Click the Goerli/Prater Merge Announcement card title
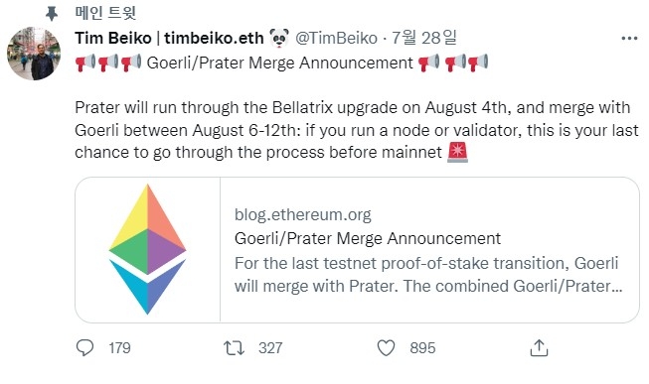 pyautogui.click(x=368, y=238)
